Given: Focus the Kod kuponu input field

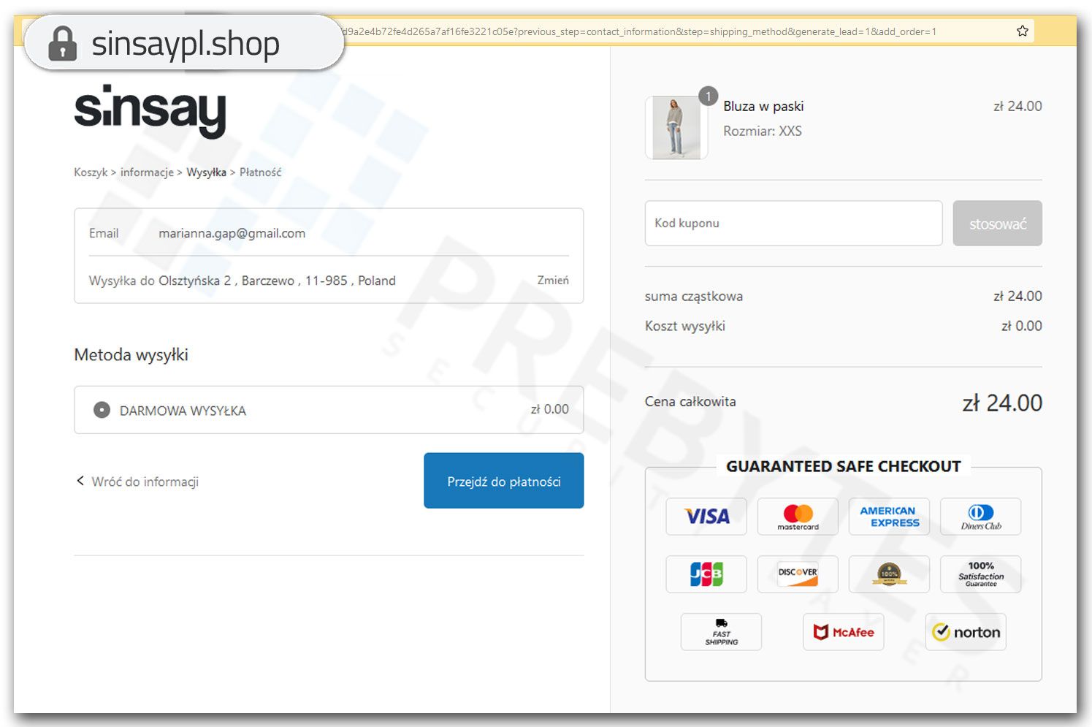Looking at the screenshot, I should click(793, 224).
